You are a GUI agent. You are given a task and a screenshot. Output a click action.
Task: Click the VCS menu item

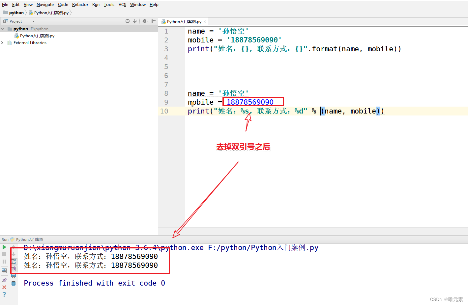tap(122, 4)
